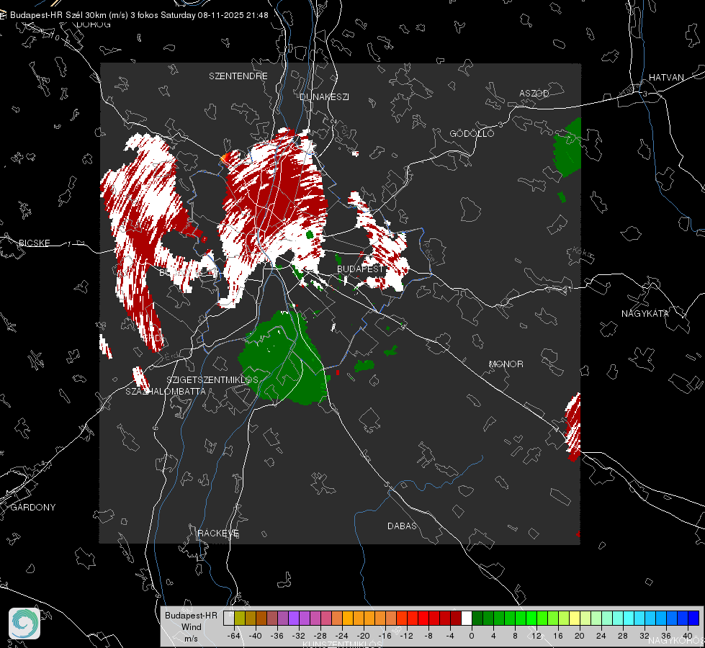The image size is (705, 648).
Task: Click the 16 legend scale value
Action: click(558, 636)
